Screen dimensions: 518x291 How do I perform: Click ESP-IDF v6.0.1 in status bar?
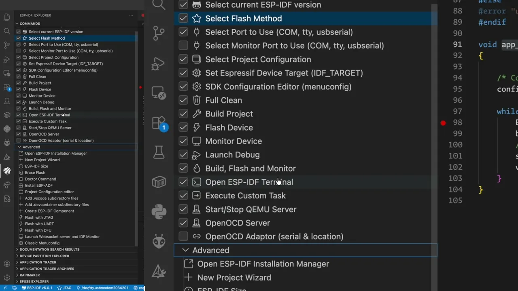click(x=37, y=288)
